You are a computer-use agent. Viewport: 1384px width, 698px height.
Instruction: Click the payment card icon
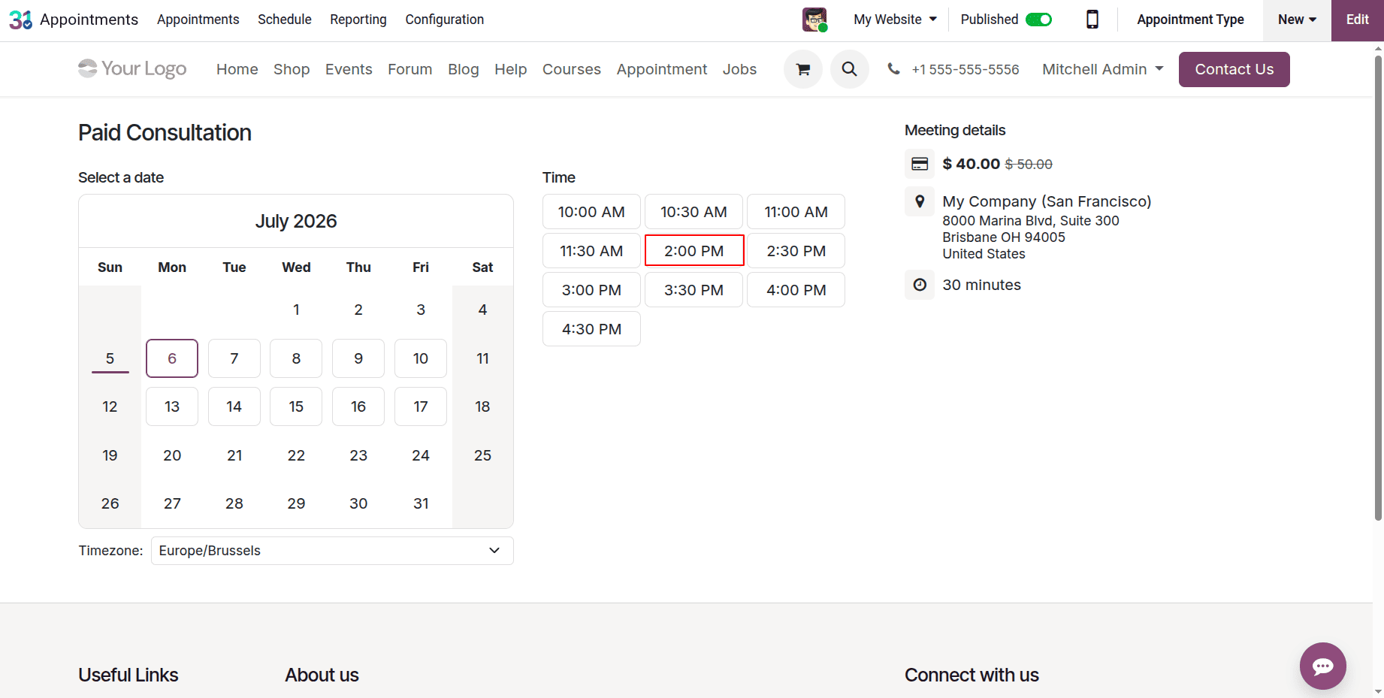coord(920,164)
